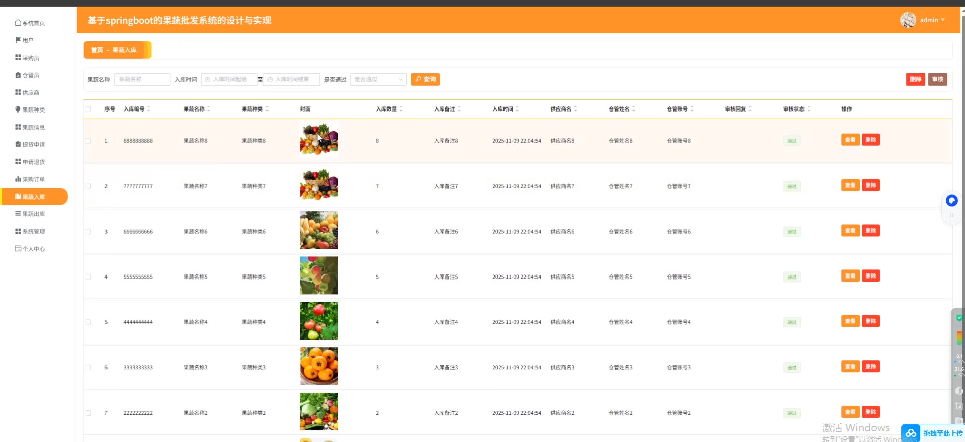Focus the 果蔬名称 search field
The width and height of the screenshot is (965, 442).
[142, 79]
